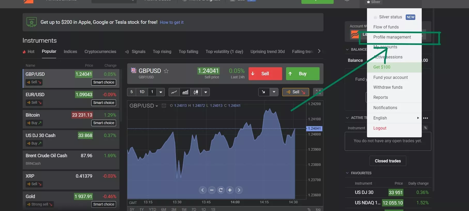Image resolution: width=469 pixels, height=211 pixels.
Task: Switch to the Popular tab
Action: point(49,51)
